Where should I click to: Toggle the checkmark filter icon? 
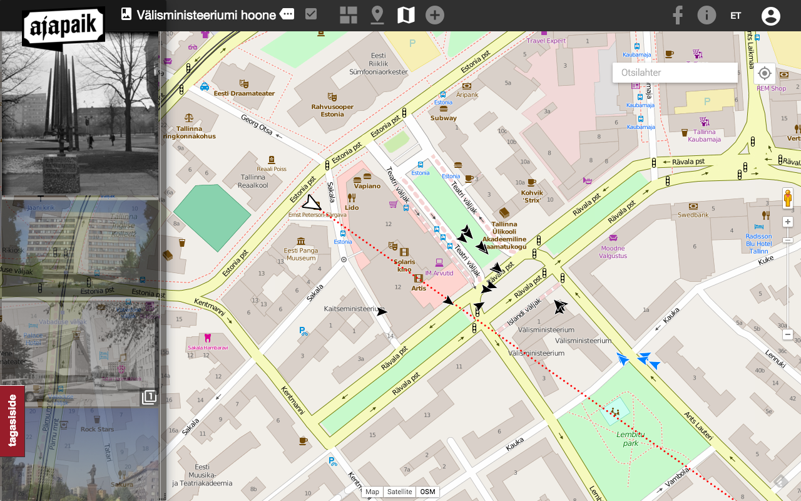tap(311, 14)
